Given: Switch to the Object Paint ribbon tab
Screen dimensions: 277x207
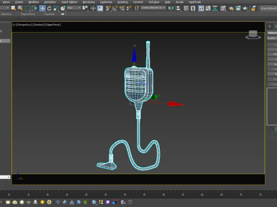Looking at the screenshot, I should 28,14.
